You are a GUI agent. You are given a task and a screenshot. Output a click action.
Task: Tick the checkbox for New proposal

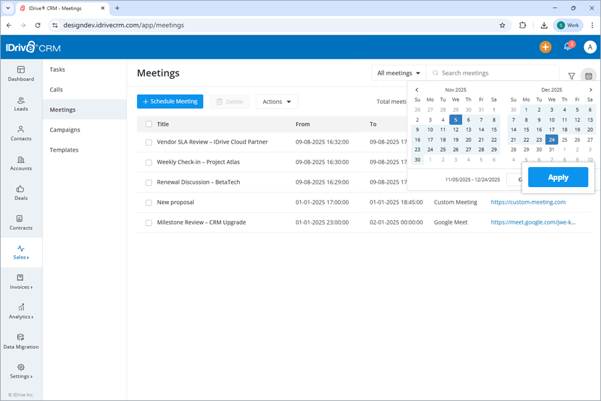click(x=148, y=202)
